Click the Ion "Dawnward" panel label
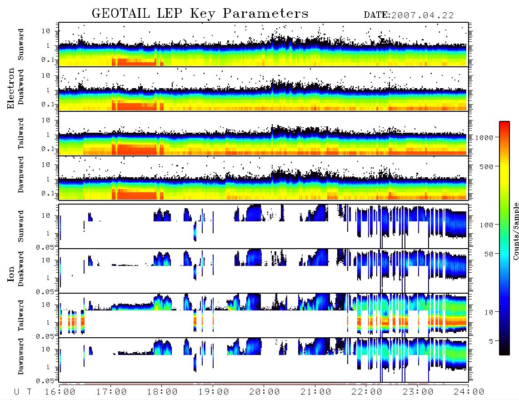Image resolution: width=519 pixels, height=400 pixels. coord(21,356)
